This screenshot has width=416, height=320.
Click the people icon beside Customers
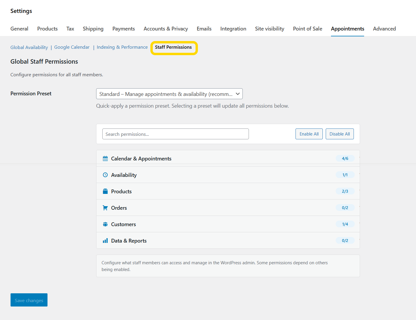pyautogui.click(x=105, y=224)
